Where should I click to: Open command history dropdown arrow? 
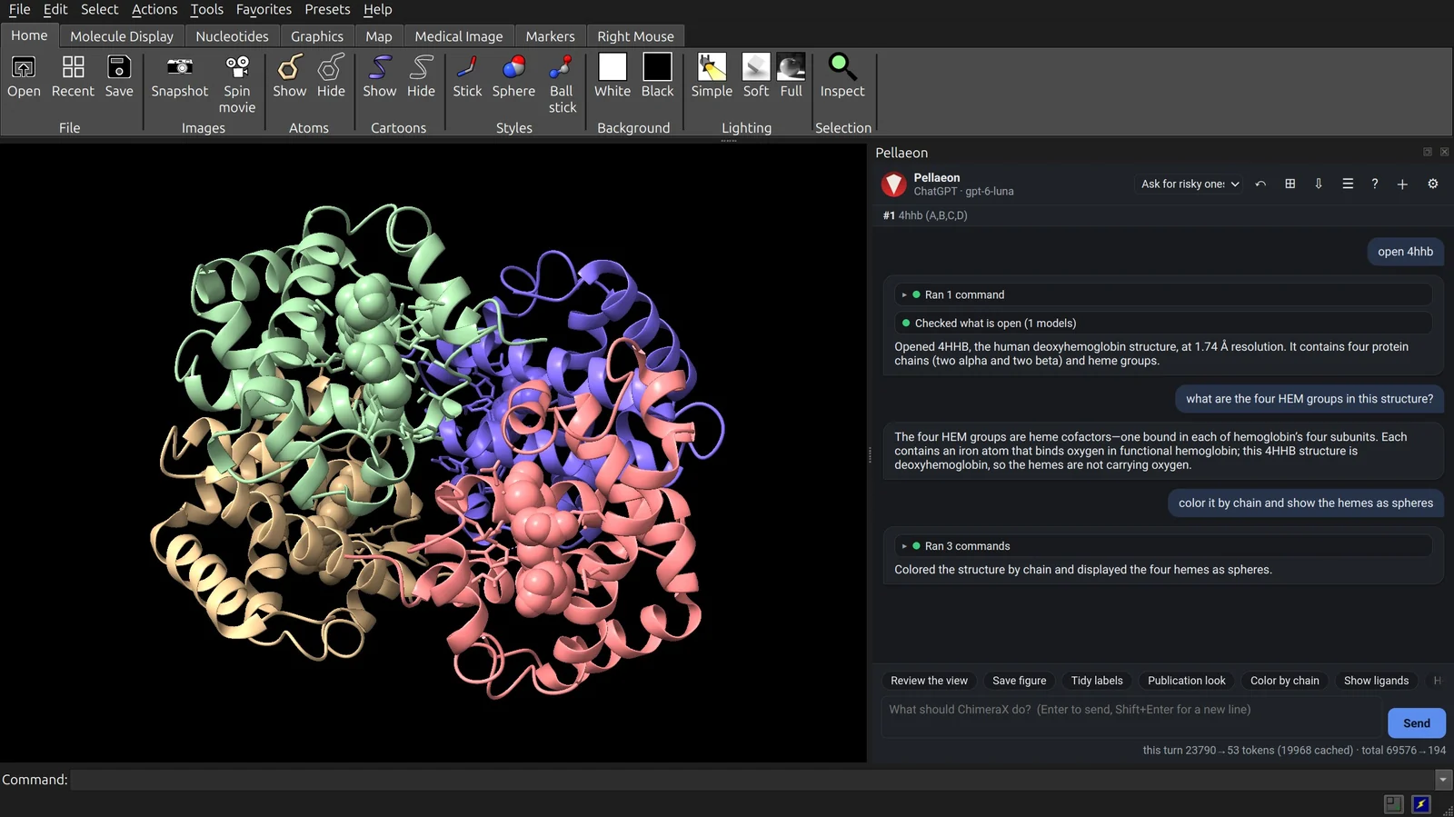point(1442,780)
